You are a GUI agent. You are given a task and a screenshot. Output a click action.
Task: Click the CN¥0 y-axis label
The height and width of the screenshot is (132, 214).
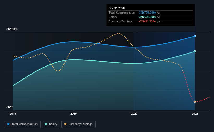tap(10, 107)
